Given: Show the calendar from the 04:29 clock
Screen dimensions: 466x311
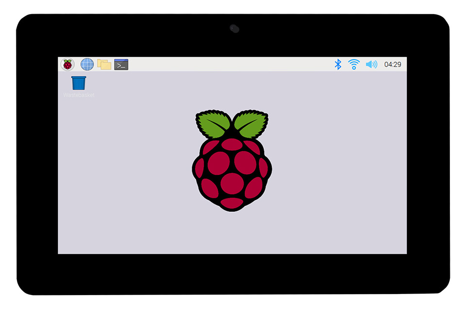Looking at the screenshot, I should [393, 64].
